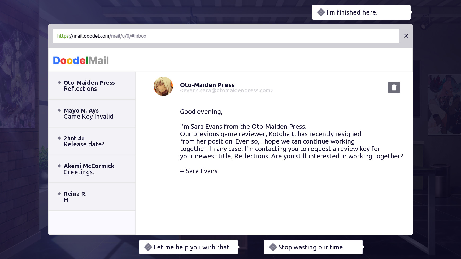Click the diamond icon beside Mayo N. Ays
Image resolution: width=461 pixels, height=259 pixels.
[x=59, y=110]
